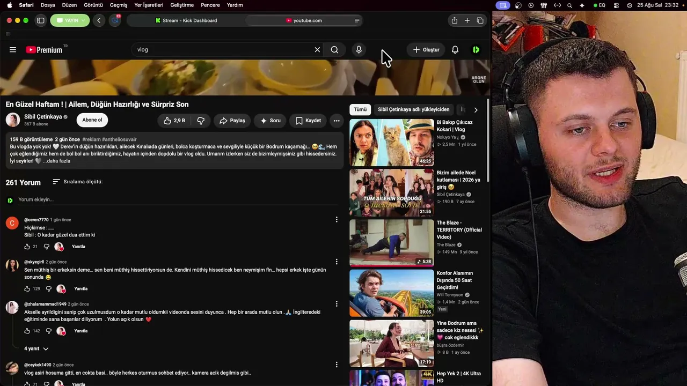Screen dimensions: 687x386
Task: Dislike the comment by @zhalamammad1949
Action: pos(49,331)
